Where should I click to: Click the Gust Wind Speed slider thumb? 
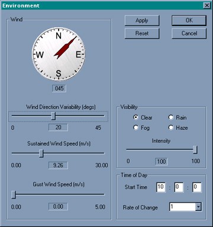pos(14,194)
